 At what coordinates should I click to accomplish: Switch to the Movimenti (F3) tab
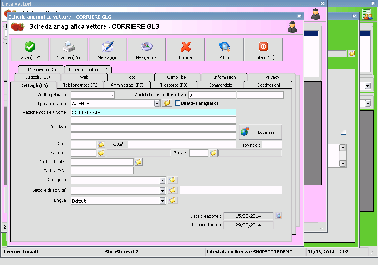tap(42, 69)
